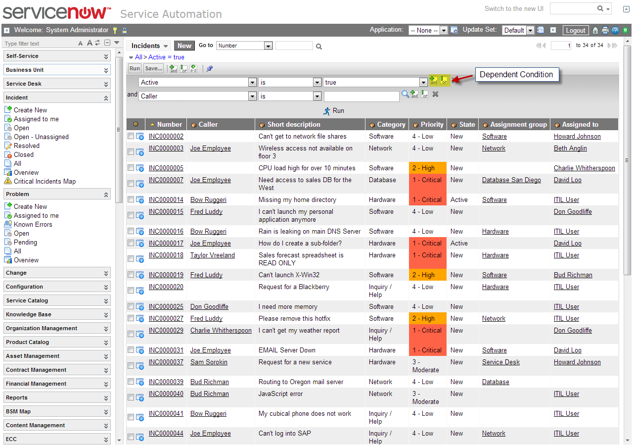Open the Update Set Default dropdown
633x445 pixels.
tap(518, 30)
